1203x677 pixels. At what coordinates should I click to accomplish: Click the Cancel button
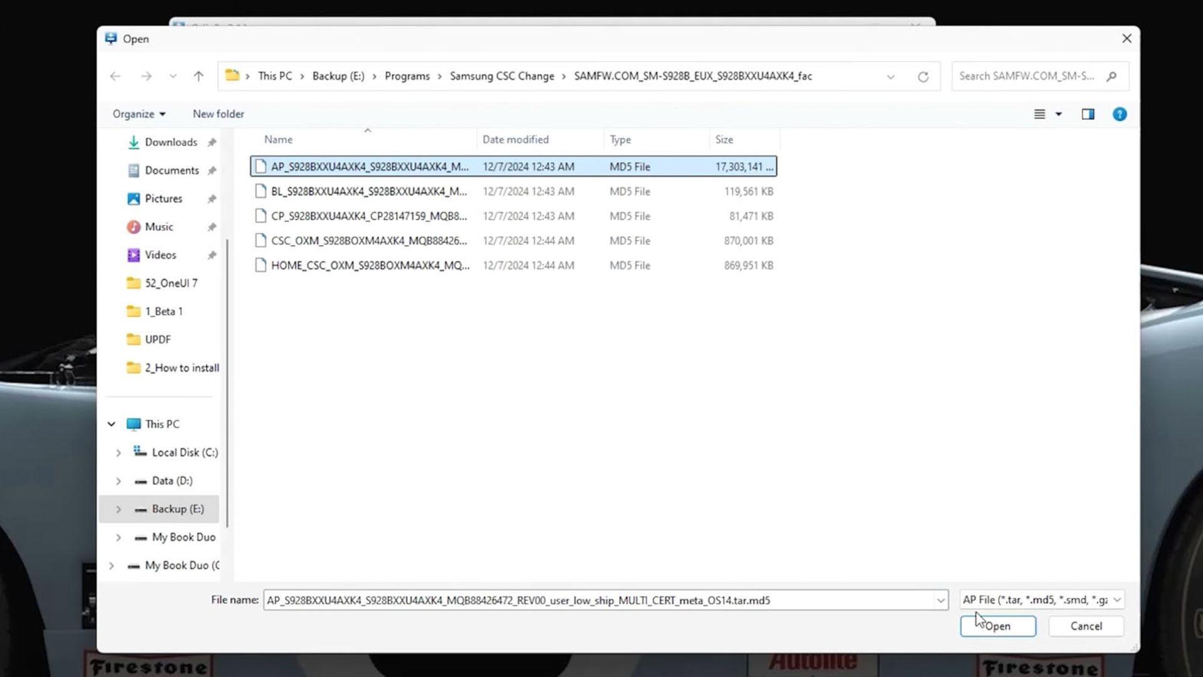tap(1086, 626)
